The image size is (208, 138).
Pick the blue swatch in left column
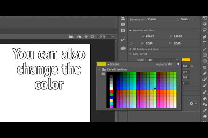click(x=111, y=98)
